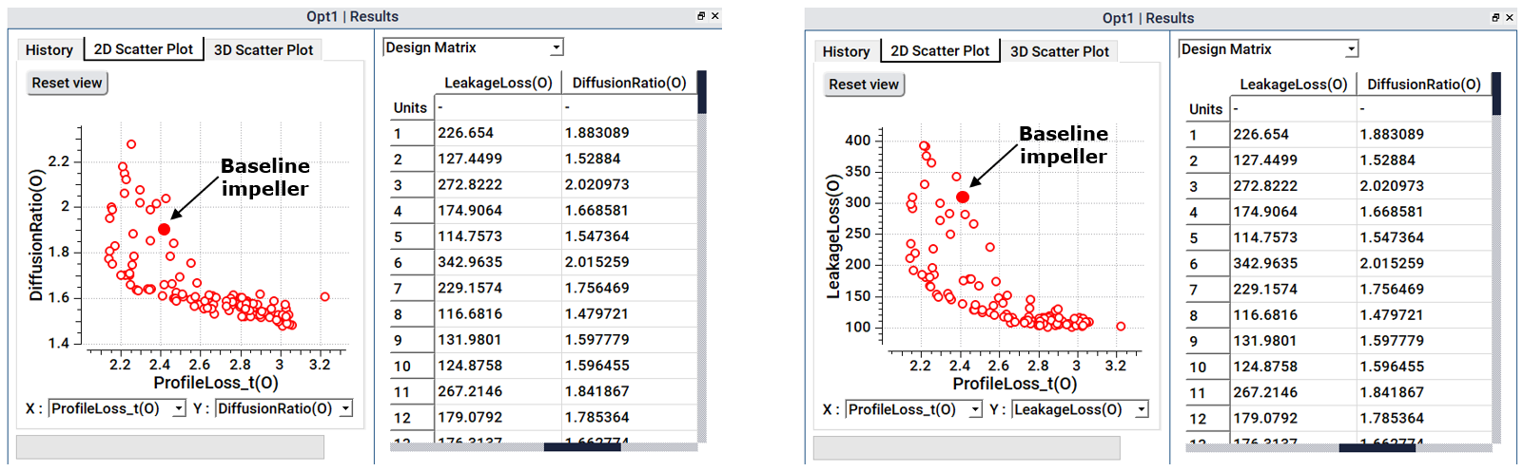The width and height of the screenshot is (1524, 471).
Task: Click the left table's vertical scrollbar thumb
Action: tap(702, 92)
